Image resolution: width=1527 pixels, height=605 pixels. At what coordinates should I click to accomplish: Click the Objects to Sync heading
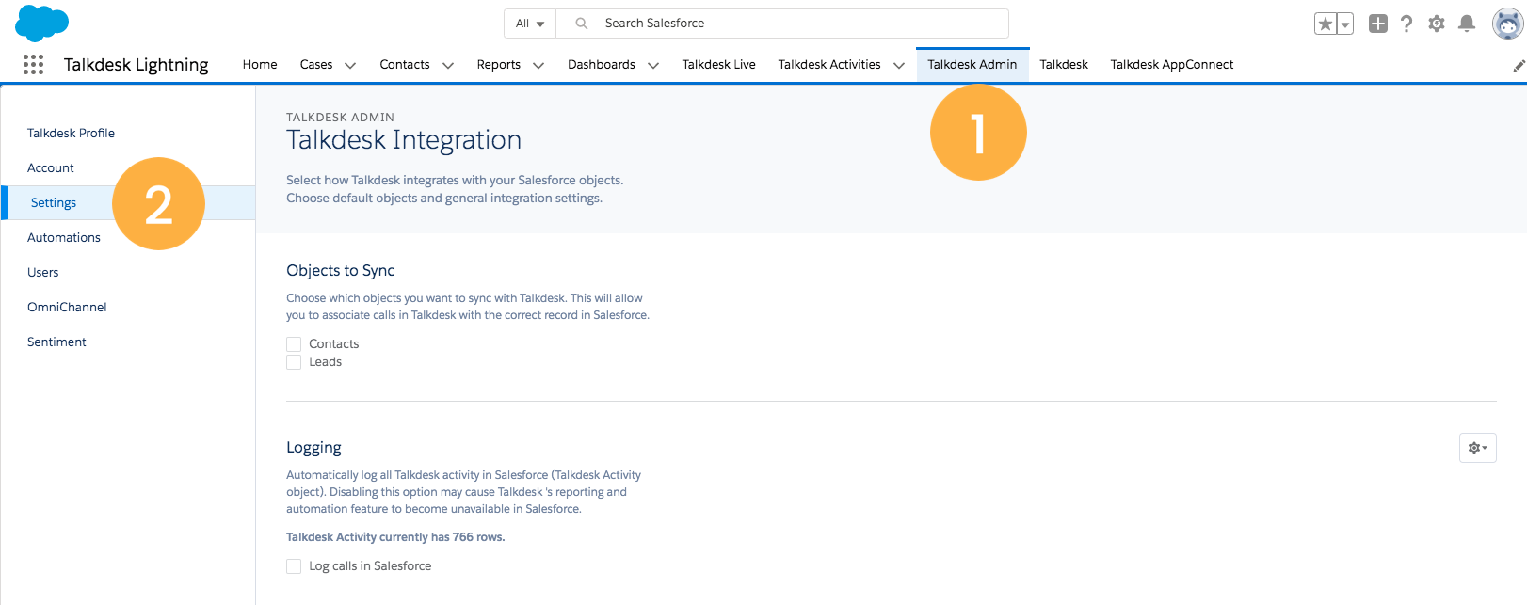341,270
